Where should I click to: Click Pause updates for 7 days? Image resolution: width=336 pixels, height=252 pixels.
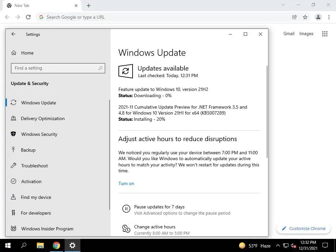[159, 207]
